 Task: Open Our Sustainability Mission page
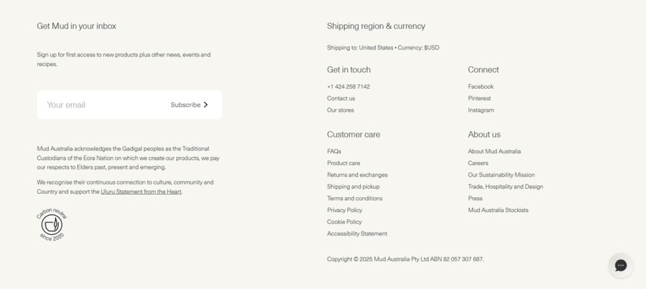[x=502, y=174]
